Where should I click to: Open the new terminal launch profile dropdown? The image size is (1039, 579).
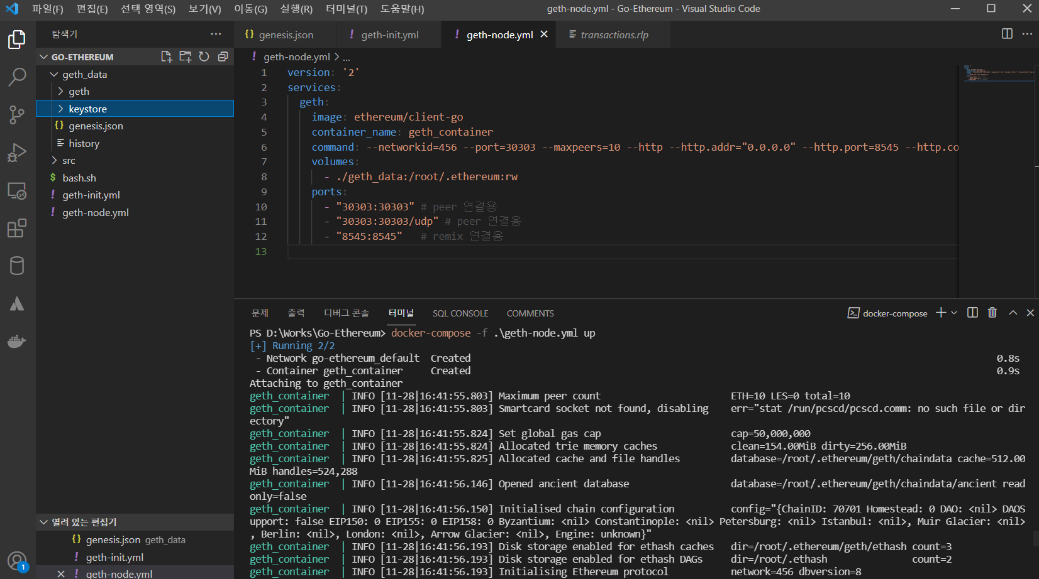pos(954,313)
